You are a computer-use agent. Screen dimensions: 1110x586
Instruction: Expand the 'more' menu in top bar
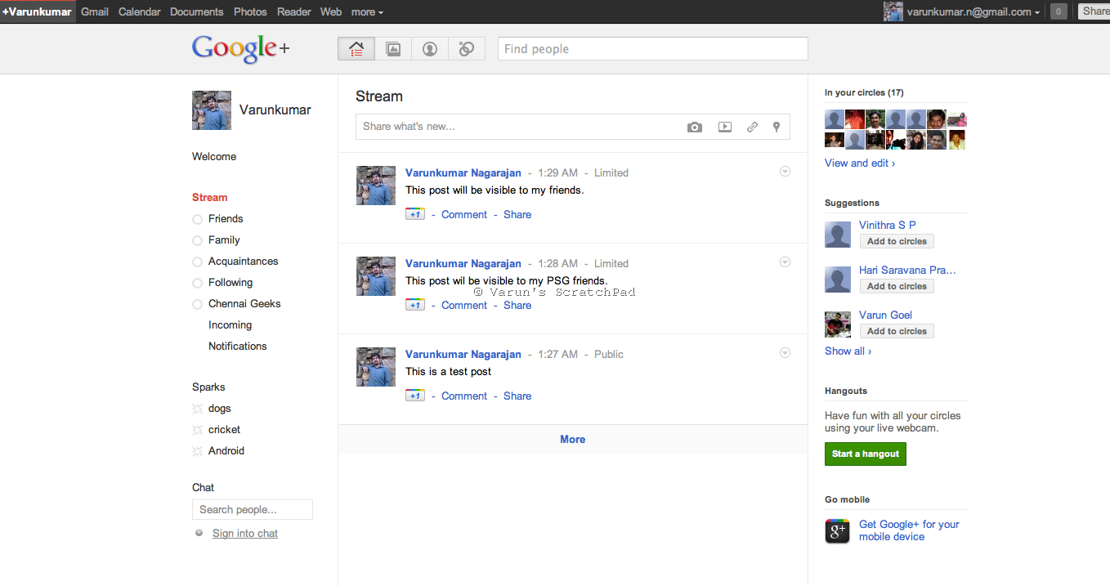pyautogui.click(x=367, y=11)
